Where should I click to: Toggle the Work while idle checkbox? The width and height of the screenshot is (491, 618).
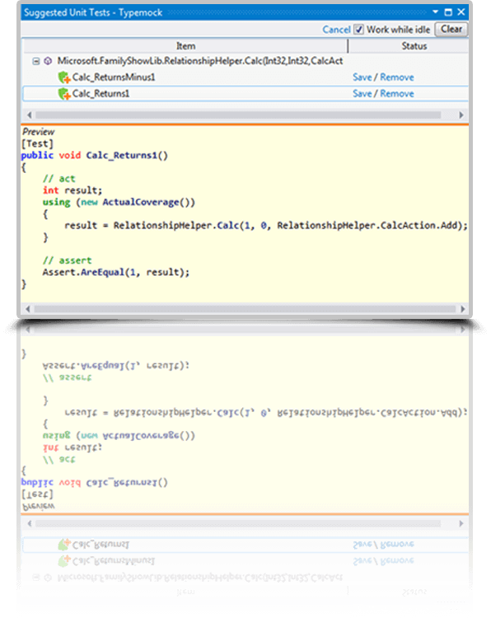[358, 30]
